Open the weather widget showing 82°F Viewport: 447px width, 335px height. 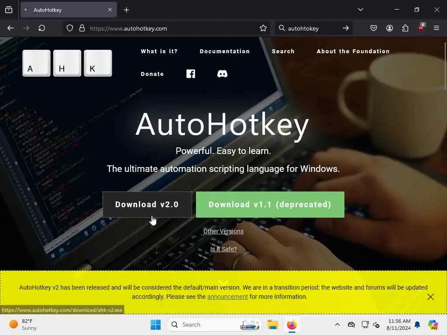(23, 325)
